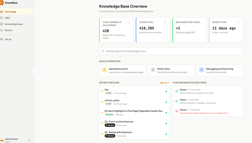Select the failed Notion sync from 3 days ago

(x=208, y=112)
